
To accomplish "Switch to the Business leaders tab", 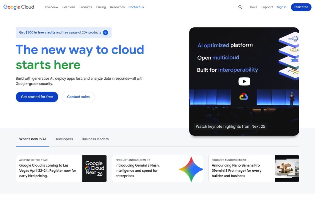I will 95,139.
